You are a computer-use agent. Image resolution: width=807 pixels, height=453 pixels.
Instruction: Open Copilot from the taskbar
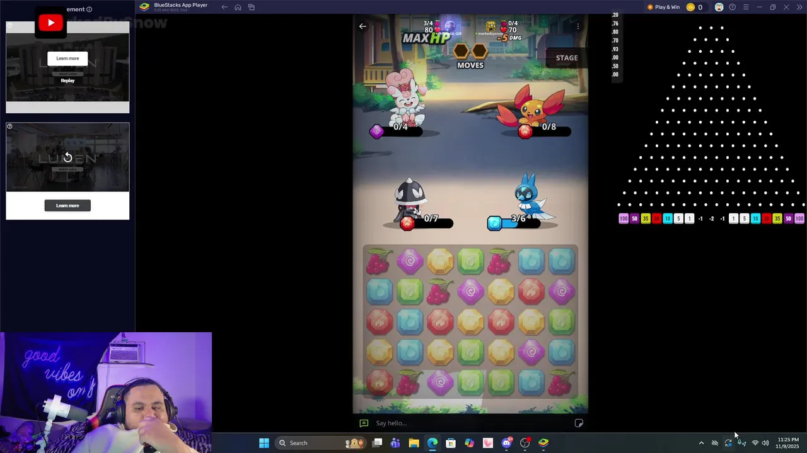[x=469, y=443]
